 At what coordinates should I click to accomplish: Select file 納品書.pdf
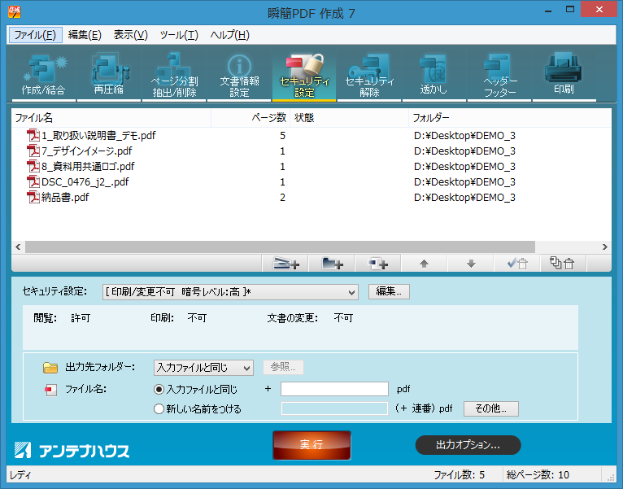coord(65,198)
